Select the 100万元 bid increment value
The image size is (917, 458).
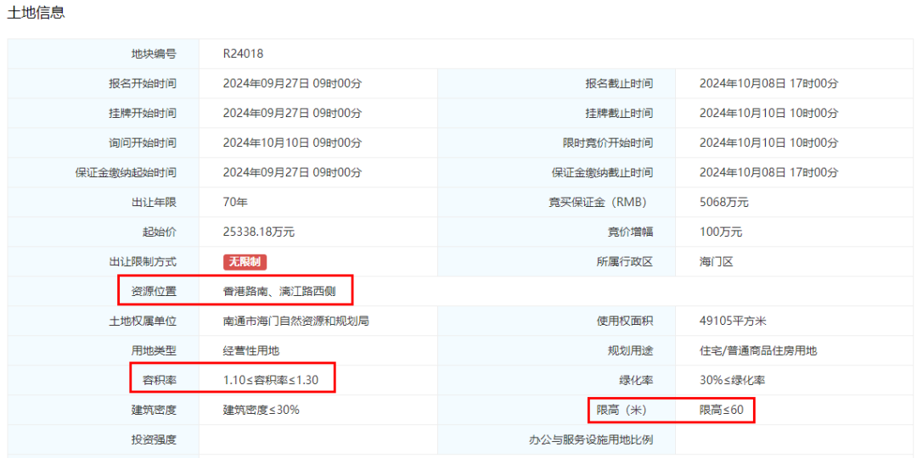(x=721, y=232)
